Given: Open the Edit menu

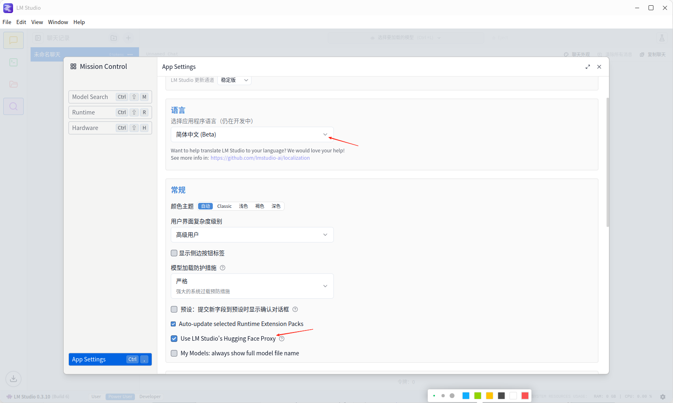Looking at the screenshot, I should pyautogui.click(x=21, y=22).
